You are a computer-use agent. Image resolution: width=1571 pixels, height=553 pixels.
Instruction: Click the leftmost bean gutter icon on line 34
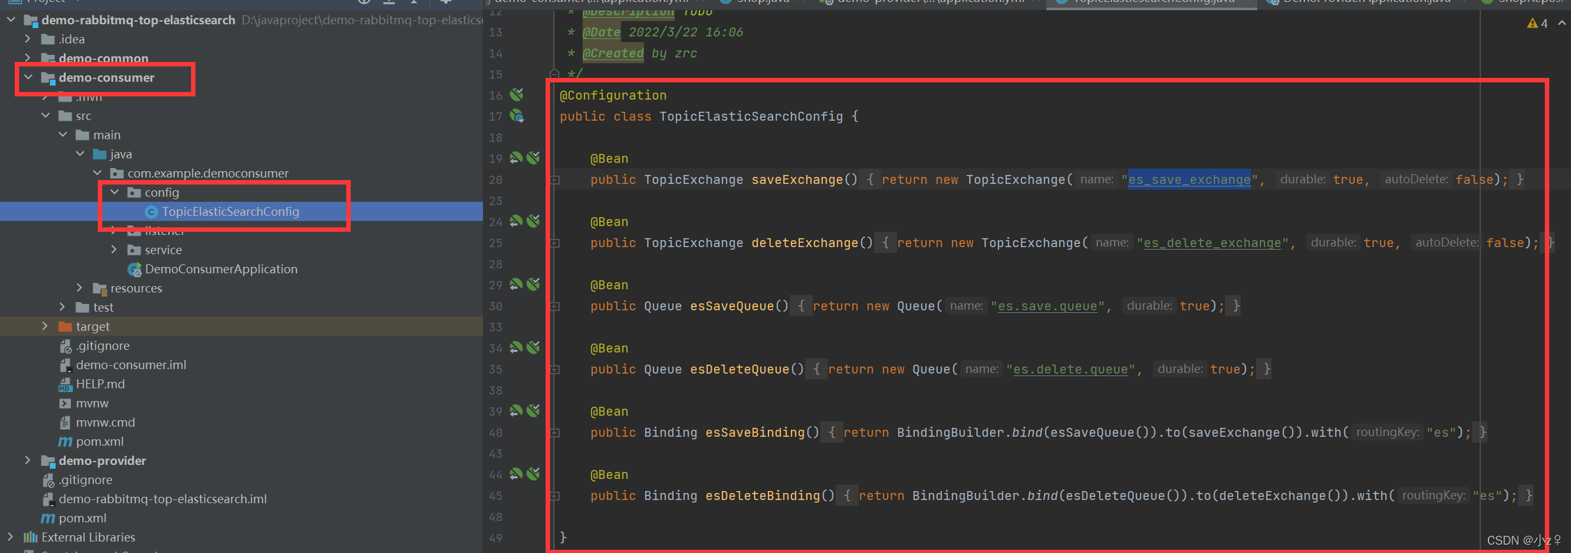[x=516, y=347]
